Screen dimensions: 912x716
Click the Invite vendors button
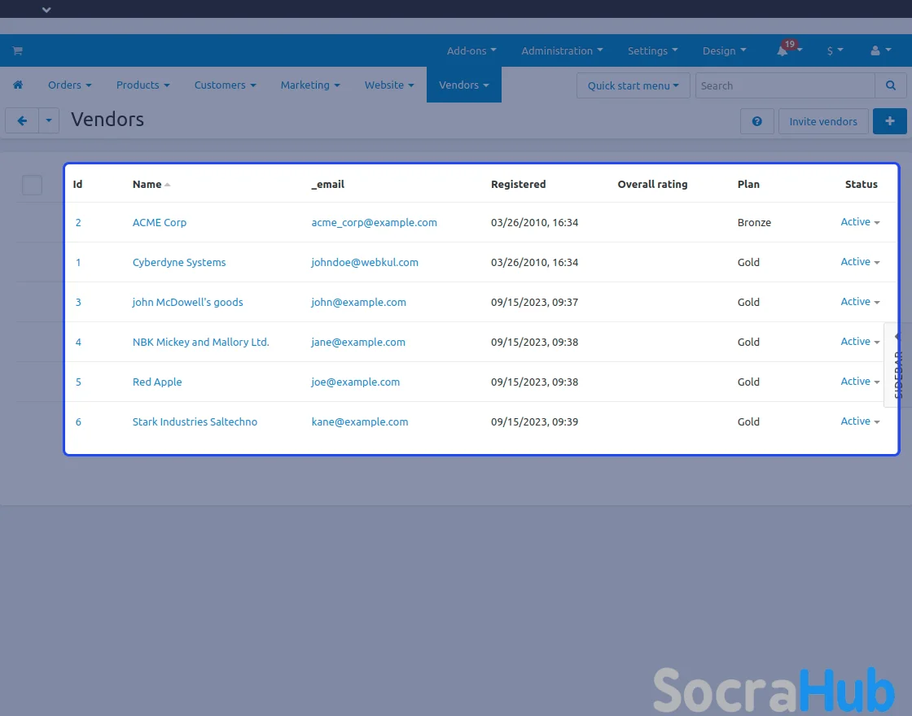(x=822, y=121)
